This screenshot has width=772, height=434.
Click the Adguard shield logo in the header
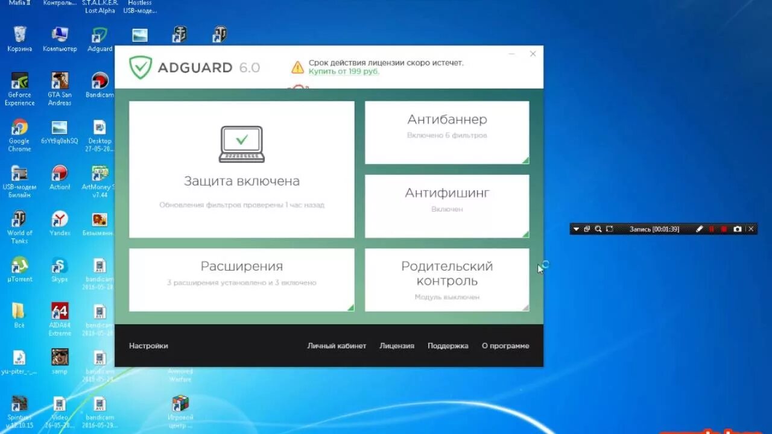coord(141,68)
